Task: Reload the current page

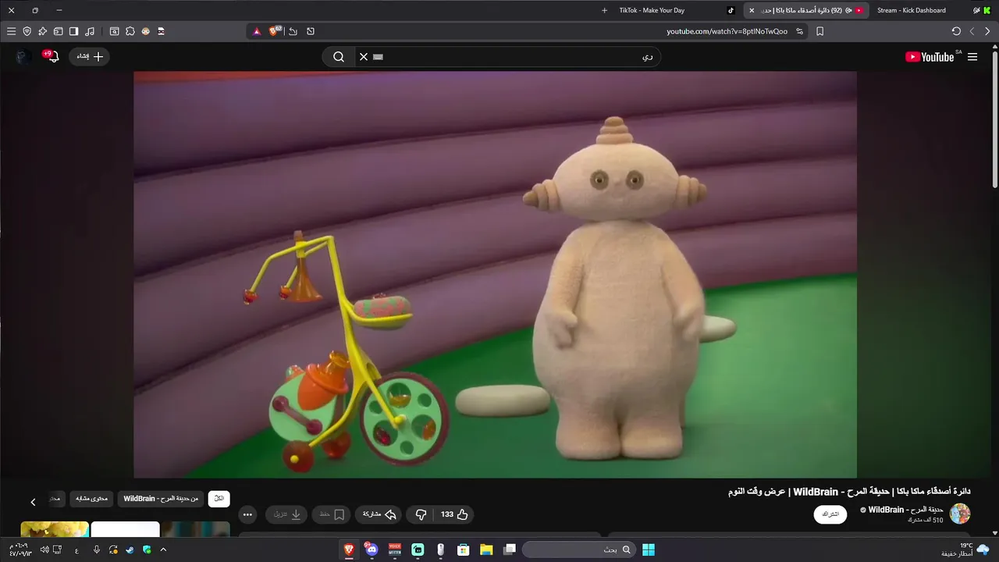Action: [956, 31]
